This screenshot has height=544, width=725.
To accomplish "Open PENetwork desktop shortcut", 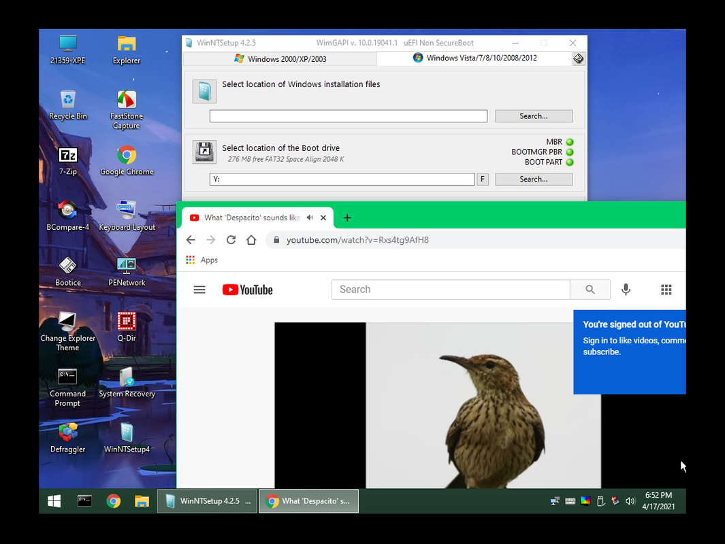I will tap(127, 271).
